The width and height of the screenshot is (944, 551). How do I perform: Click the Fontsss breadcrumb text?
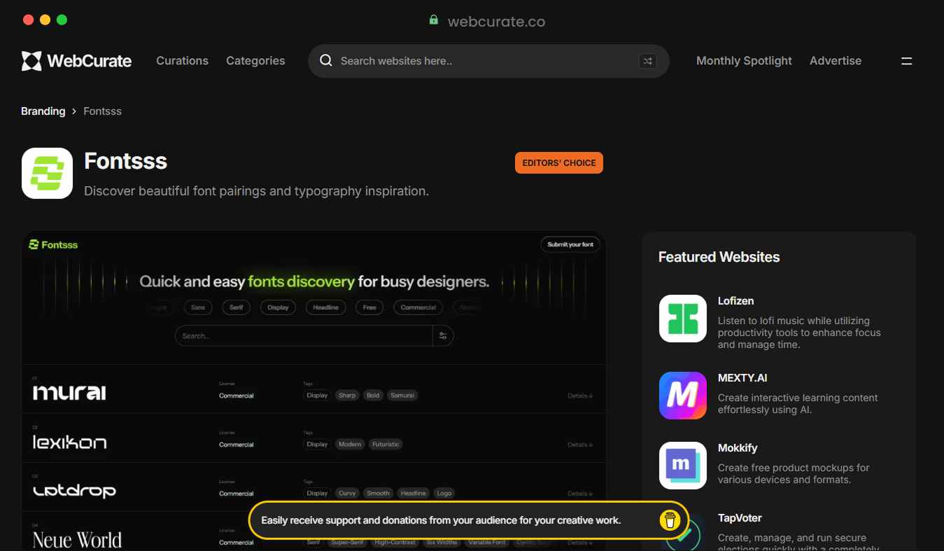tap(102, 111)
